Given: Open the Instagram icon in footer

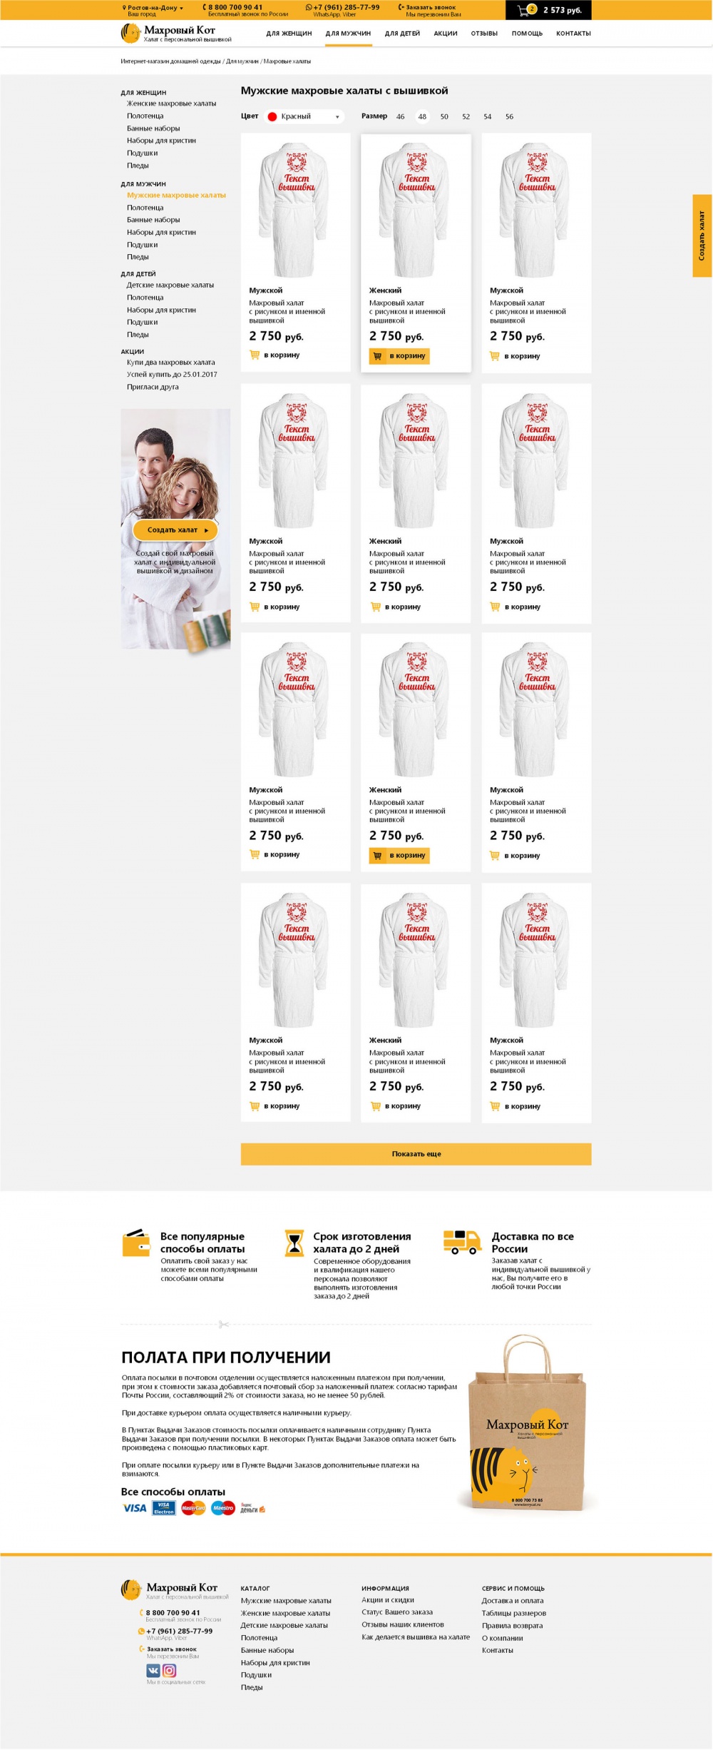Looking at the screenshot, I should (x=170, y=1670).
